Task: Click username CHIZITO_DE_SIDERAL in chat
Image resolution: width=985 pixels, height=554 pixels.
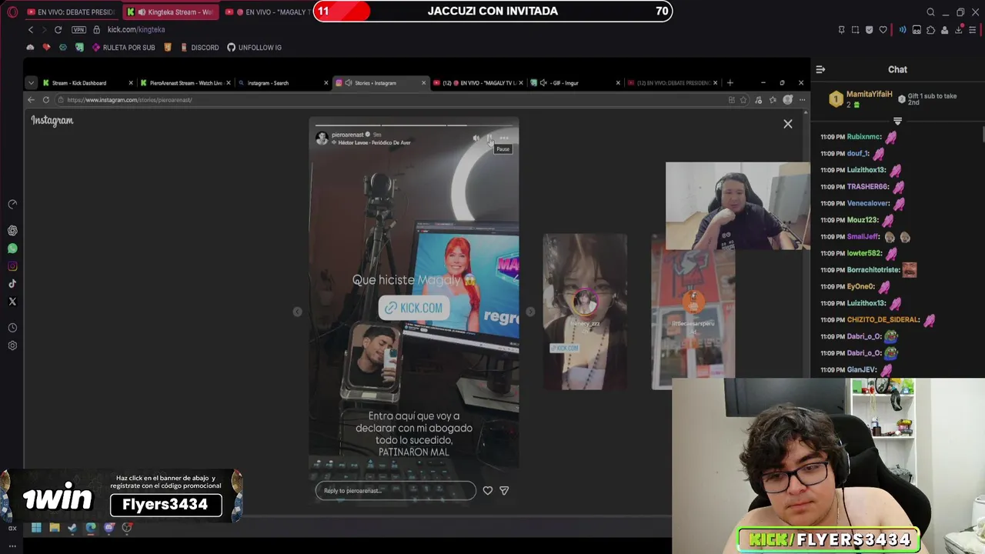Action: tap(883, 319)
